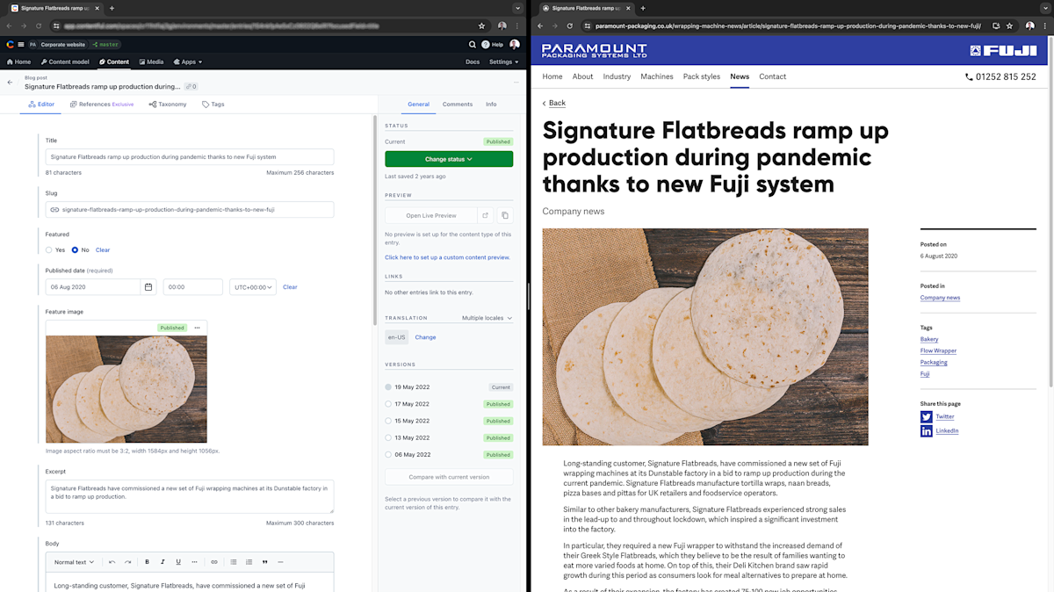Select the 06 May 2022 version

click(x=388, y=455)
